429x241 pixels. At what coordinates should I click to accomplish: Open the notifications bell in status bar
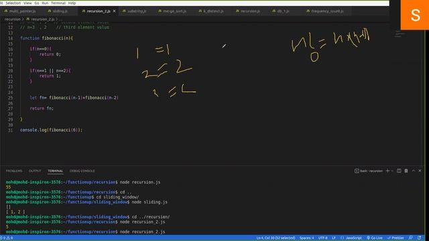(x=419, y=238)
